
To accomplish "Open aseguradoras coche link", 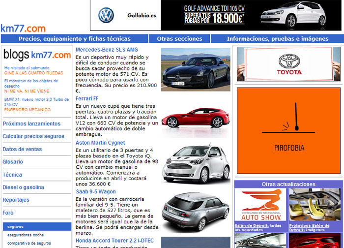I will pyautogui.click(x=26, y=235).
